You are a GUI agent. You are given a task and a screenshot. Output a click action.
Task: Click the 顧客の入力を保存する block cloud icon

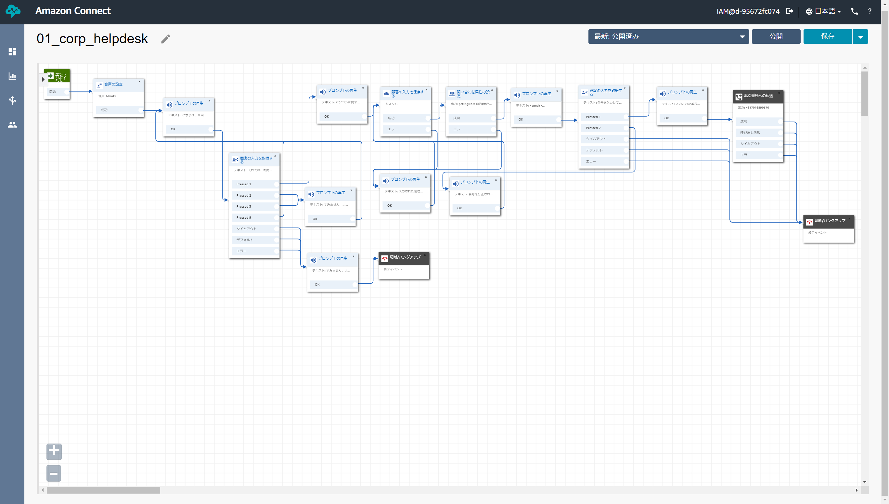pyautogui.click(x=386, y=94)
